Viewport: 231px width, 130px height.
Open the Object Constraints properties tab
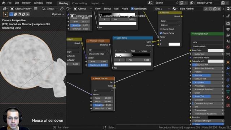(228, 86)
